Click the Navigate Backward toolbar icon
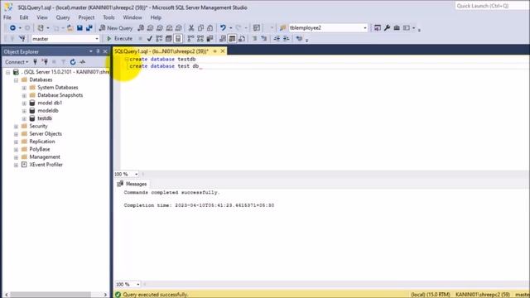 pos(12,28)
